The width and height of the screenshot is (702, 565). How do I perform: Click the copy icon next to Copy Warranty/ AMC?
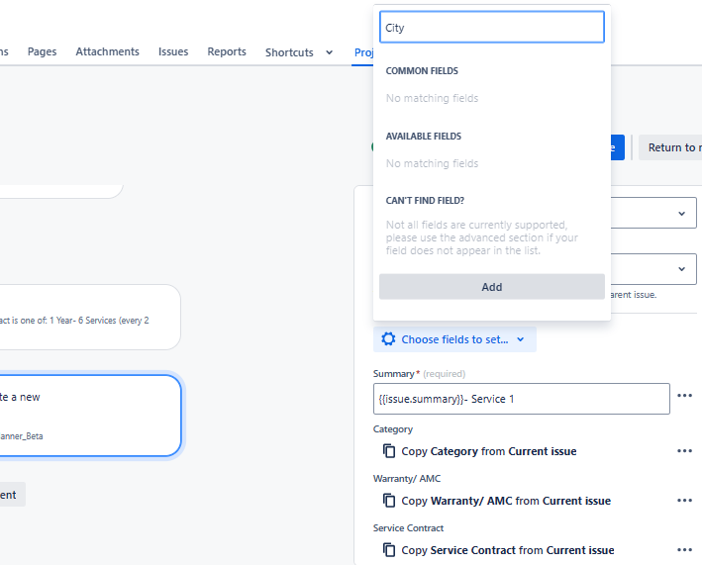pyautogui.click(x=389, y=500)
